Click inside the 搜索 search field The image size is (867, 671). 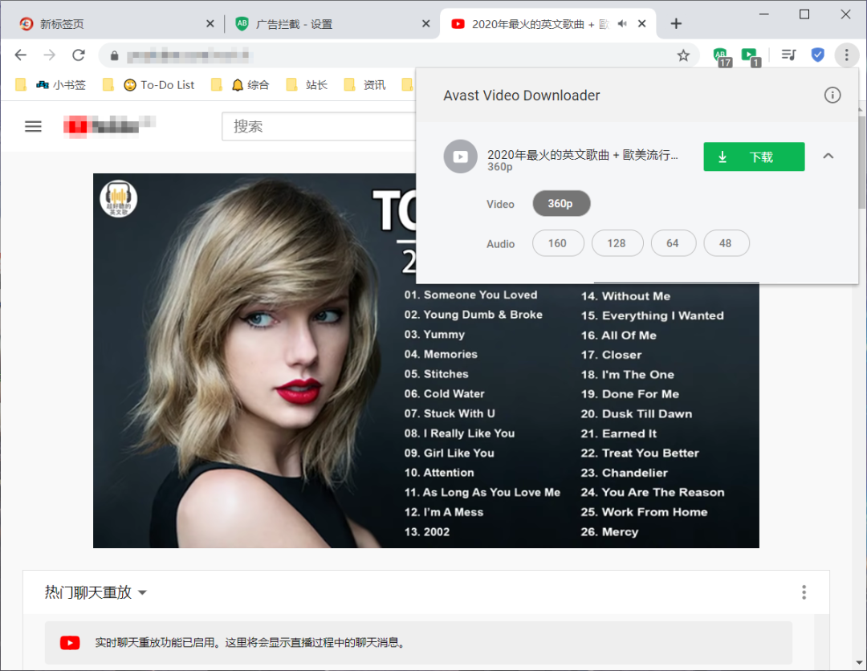(321, 126)
